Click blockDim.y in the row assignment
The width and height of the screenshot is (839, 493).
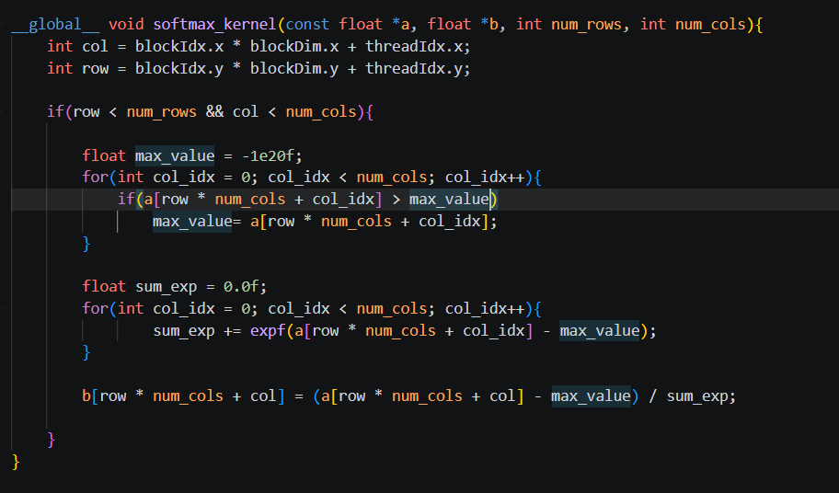(x=294, y=68)
